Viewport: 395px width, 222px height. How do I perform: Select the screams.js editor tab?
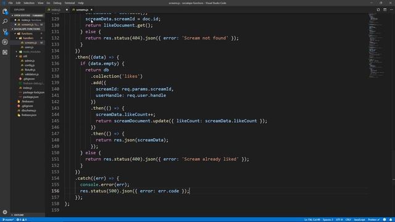pyautogui.click(x=82, y=10)
